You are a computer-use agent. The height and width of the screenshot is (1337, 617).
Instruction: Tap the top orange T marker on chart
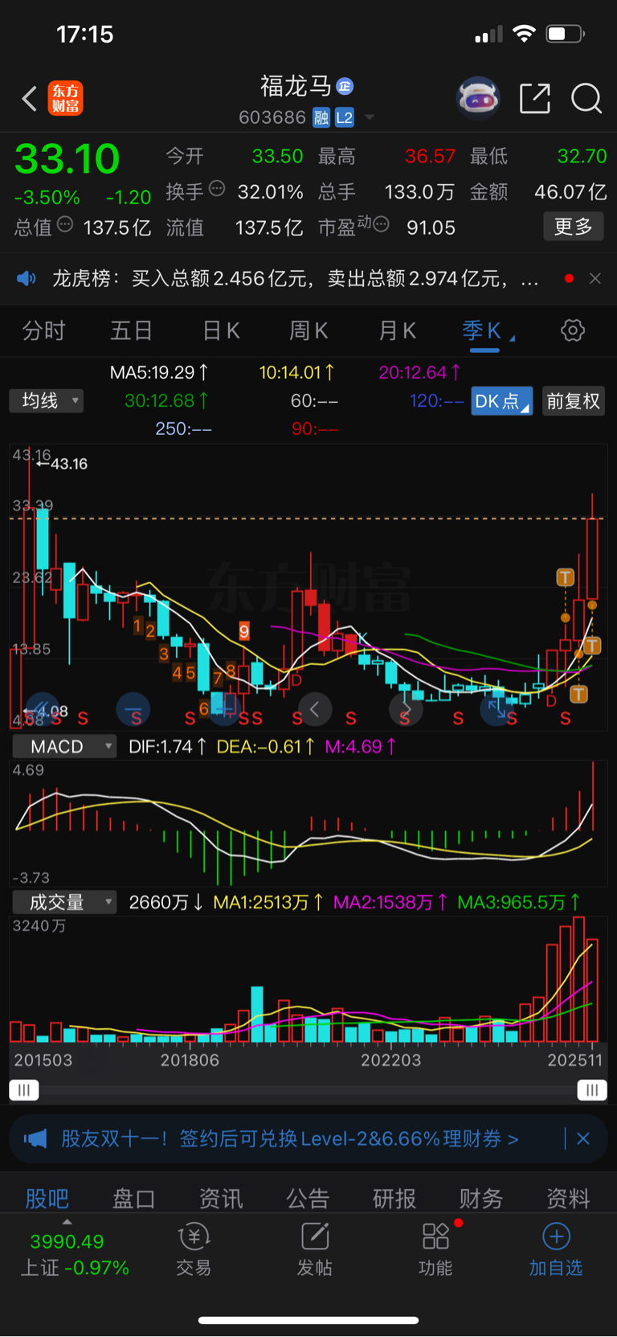566,577
